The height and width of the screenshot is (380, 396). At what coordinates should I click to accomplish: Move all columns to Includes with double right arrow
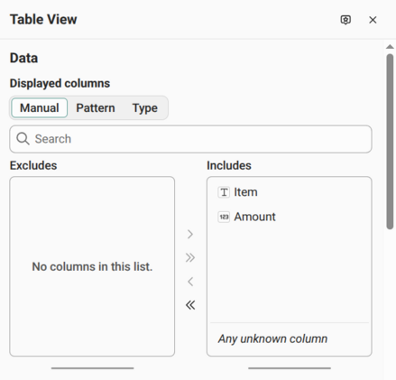pyautogui.click(x=190, y=257)
